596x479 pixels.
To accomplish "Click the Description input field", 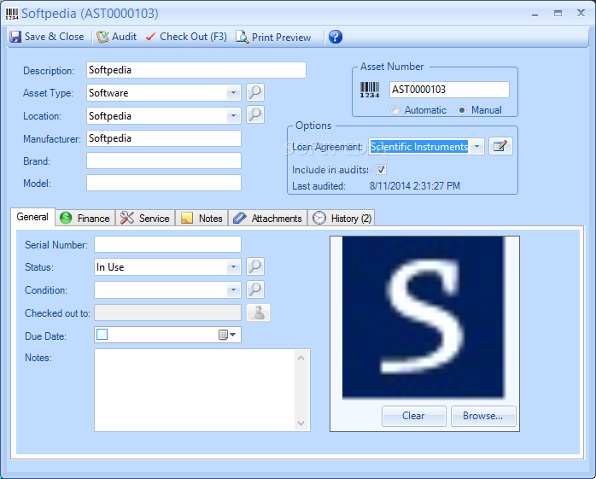I will (196, 70).
